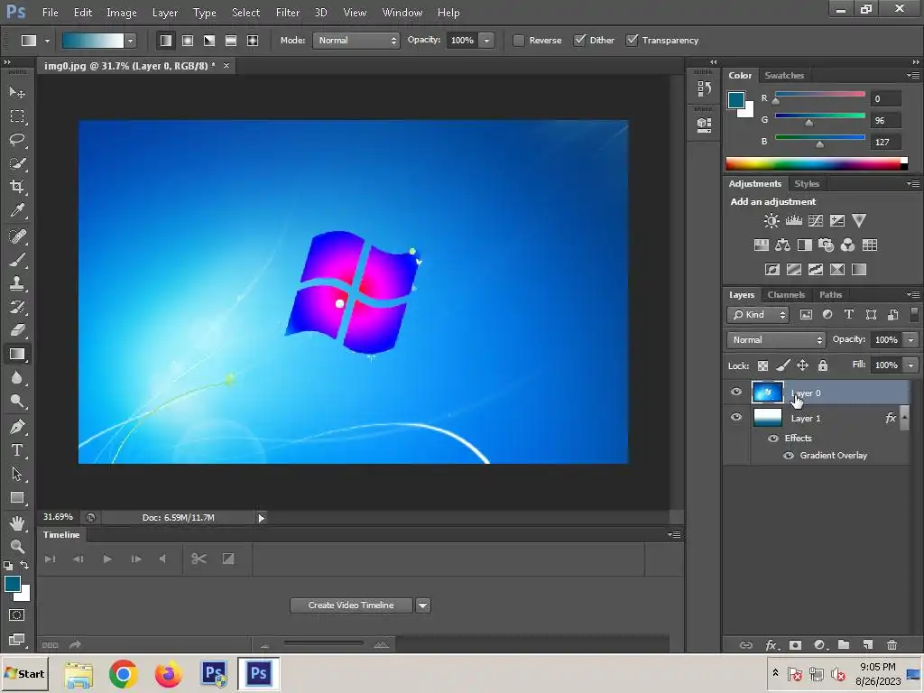Create a new layer icon

click(x=868, y=645)
